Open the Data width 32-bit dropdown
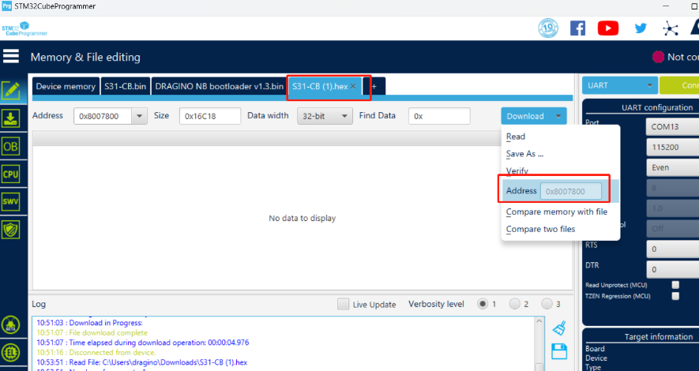Viewport: 699px width, 371px height. (325, 116)
